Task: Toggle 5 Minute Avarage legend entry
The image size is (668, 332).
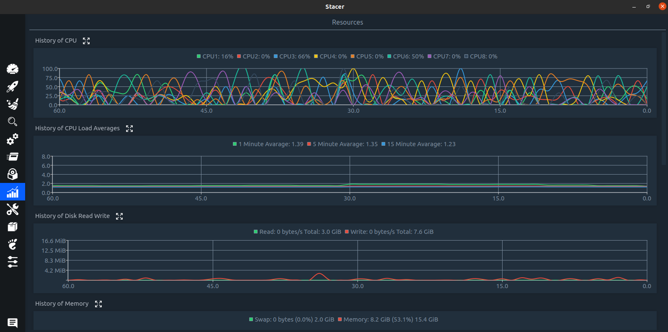Action: pos(343,144)
